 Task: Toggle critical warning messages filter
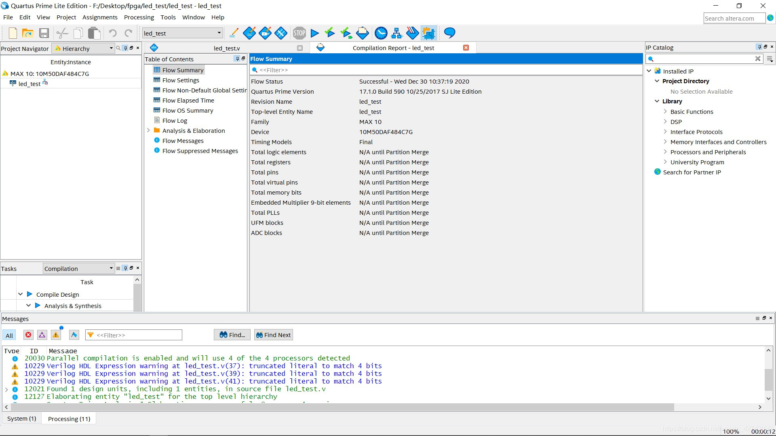[x=42, y=335]
